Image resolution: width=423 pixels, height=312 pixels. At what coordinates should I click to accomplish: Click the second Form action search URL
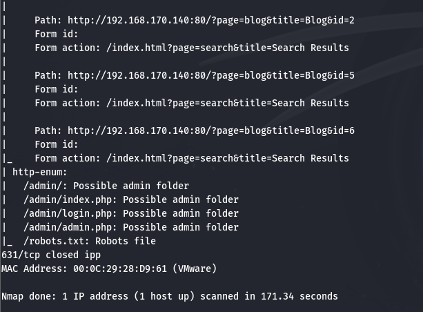pos(228,103)
